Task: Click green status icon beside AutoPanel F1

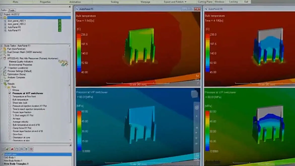Action: pos(60,30)
